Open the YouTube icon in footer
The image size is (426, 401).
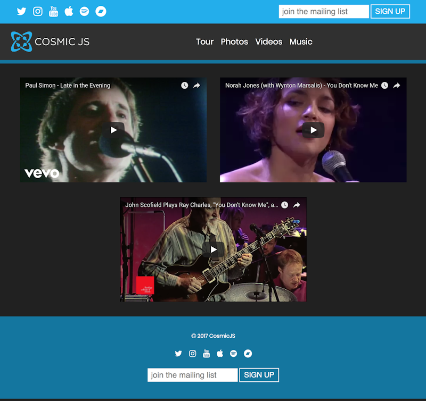(x=207, y=354)
